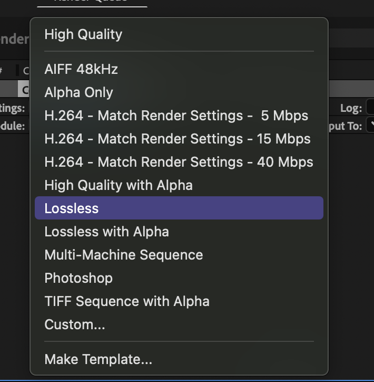Select Alpha Only option

[179, 92]
